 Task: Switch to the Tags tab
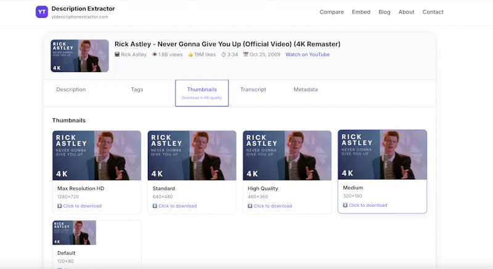click(137, 89)
